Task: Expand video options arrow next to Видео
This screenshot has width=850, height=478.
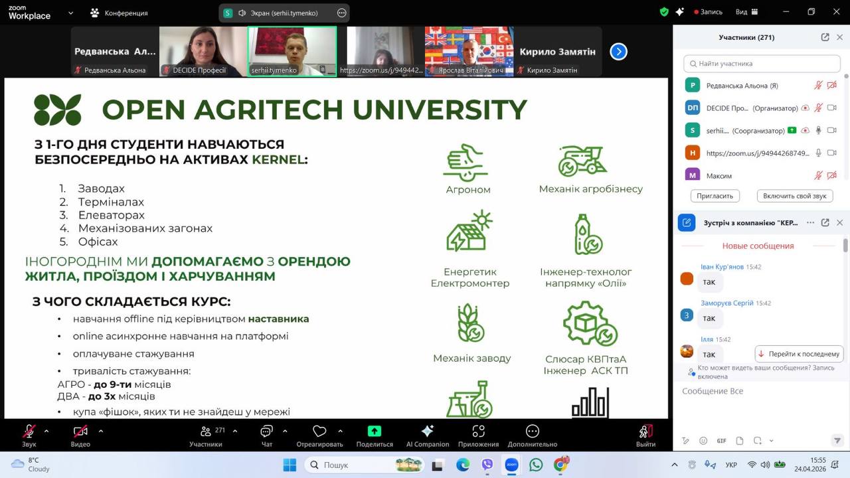Action: (100, 431)
